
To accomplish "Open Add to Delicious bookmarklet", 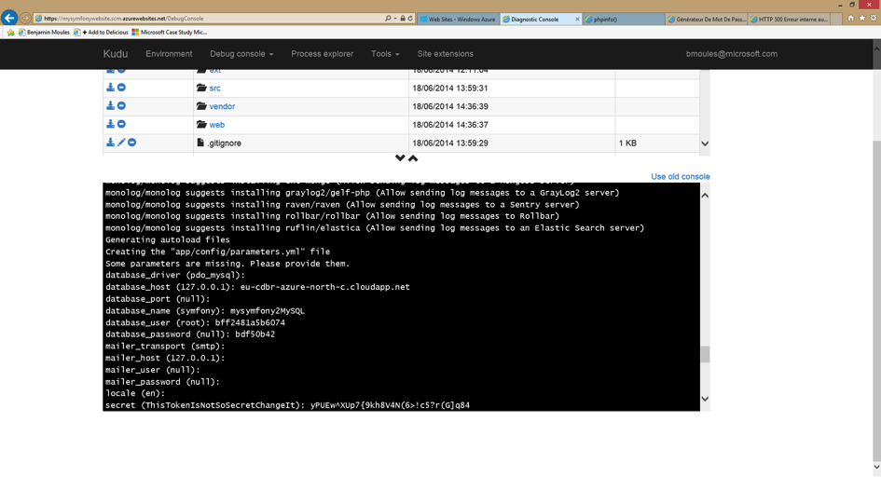I will (101, 33).
